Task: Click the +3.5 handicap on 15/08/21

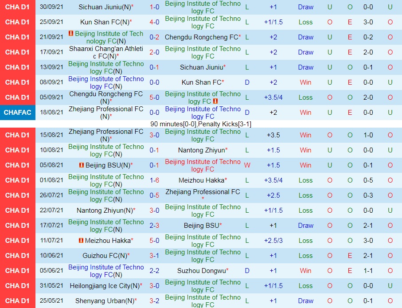Action: (x=273, y=135)
